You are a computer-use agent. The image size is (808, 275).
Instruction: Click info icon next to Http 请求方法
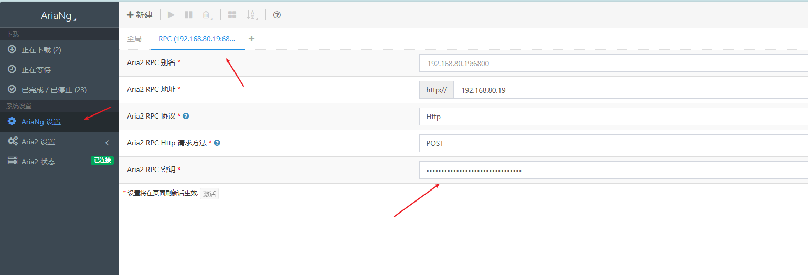pos(217,143)
